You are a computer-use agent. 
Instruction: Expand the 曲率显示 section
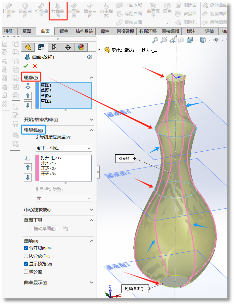tap(92, 282)
